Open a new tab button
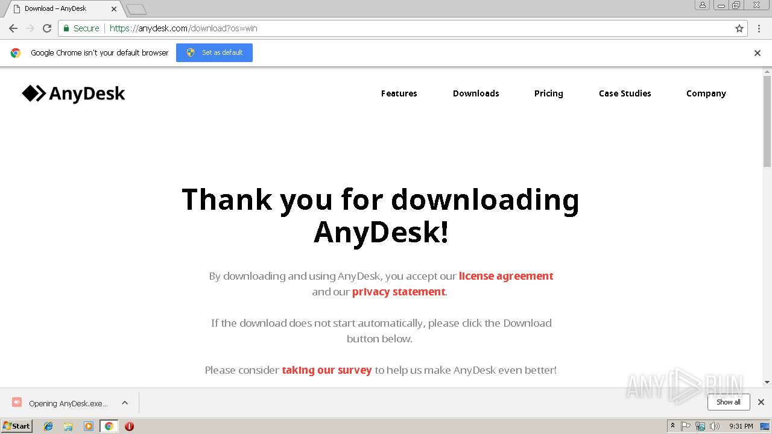 [x=136, y=9]
